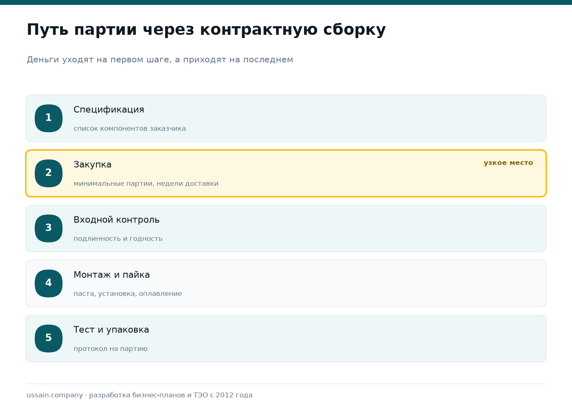Click the title "Путь партии через контрактную сборку"
The image size is (572, 409).
click(x=206, y=30)
